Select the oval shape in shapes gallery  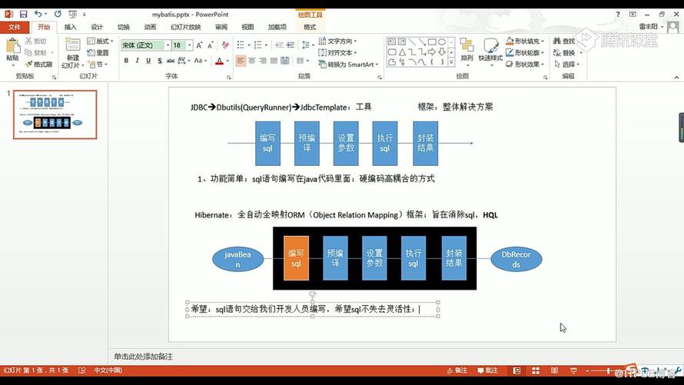(x=442, y=41)
